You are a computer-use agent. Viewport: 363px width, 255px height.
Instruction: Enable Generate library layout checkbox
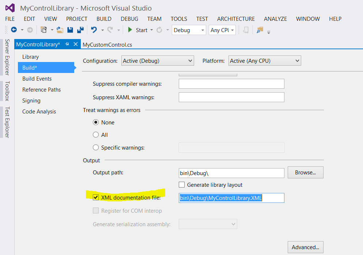(x=181, y=185)
